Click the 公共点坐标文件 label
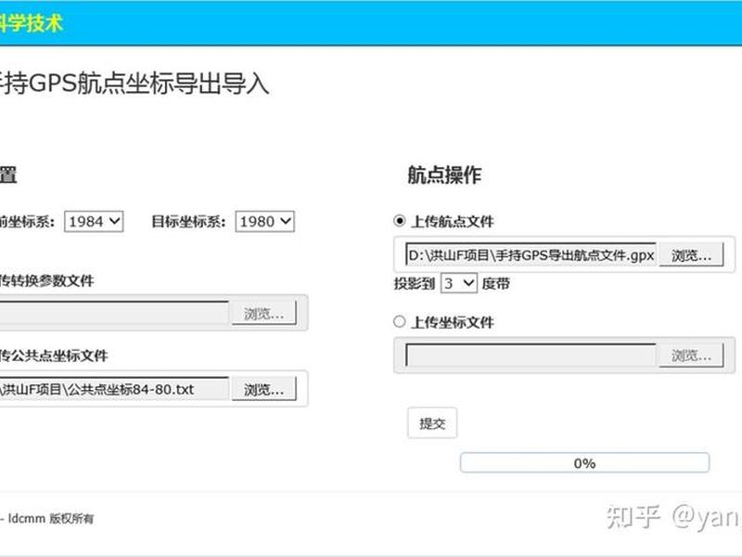This screenshot has width=742, height=557. click(54, 356)
